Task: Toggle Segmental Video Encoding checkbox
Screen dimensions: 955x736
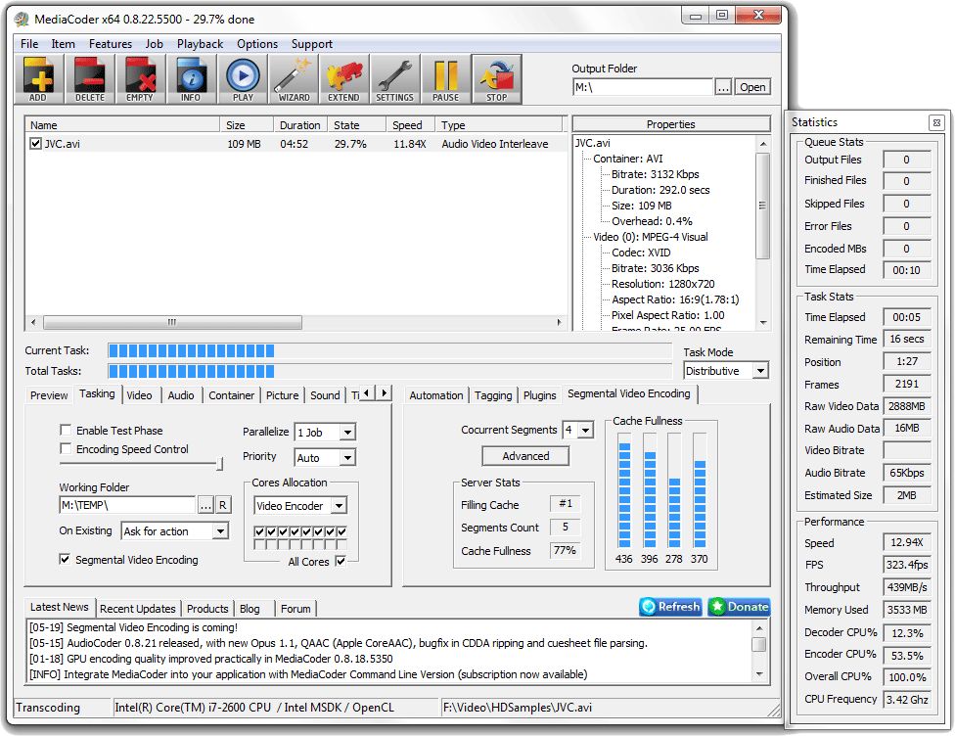Action: tap(66, 560)
